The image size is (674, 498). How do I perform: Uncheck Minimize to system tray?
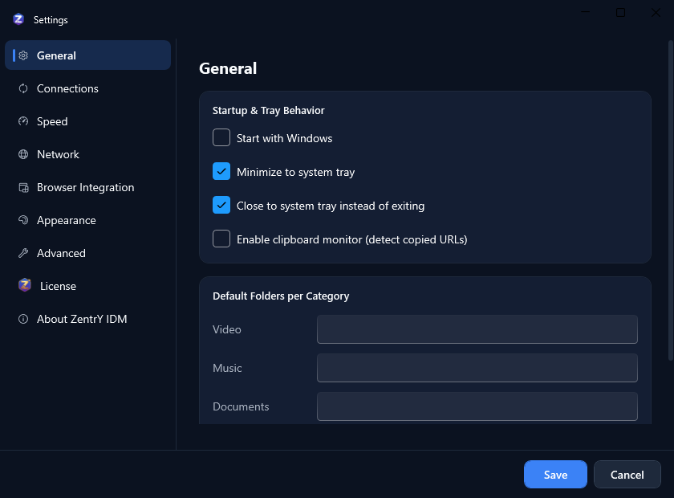[x=221, y=171]
